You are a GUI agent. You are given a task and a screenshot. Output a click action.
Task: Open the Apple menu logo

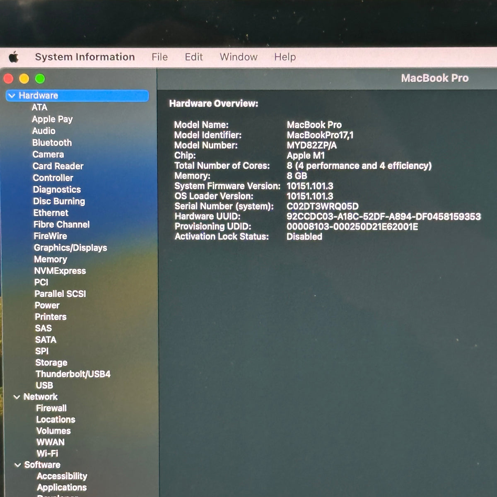14,57
